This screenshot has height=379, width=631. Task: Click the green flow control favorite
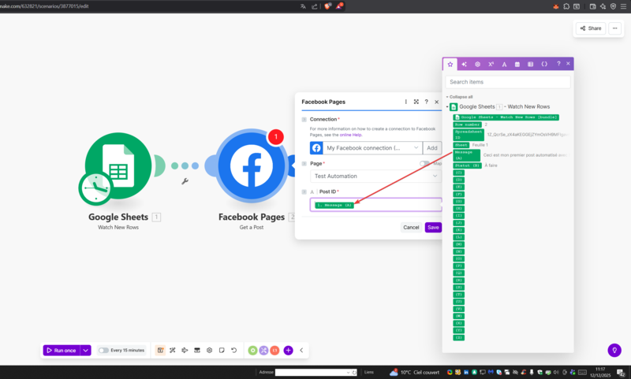(252, 351)
